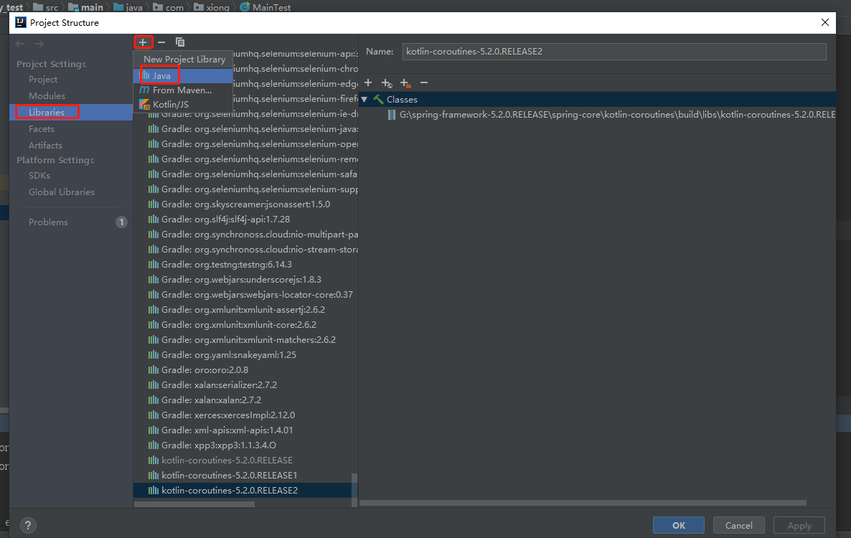Choose From Maven... option
851x538 pixels.
click(183, 90)
